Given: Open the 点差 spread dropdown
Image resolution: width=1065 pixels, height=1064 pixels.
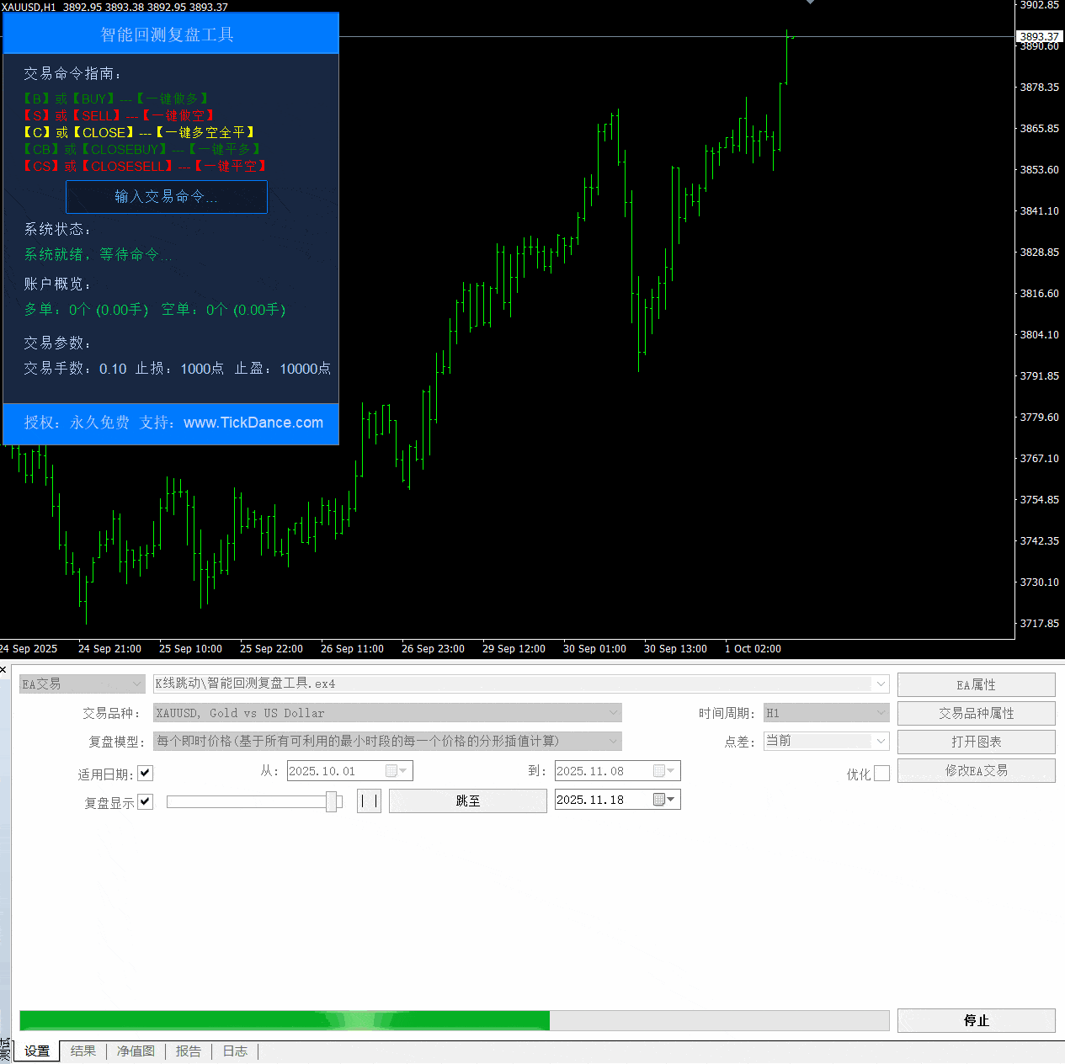Looking at the screenshot, I should tap(881, 742).
